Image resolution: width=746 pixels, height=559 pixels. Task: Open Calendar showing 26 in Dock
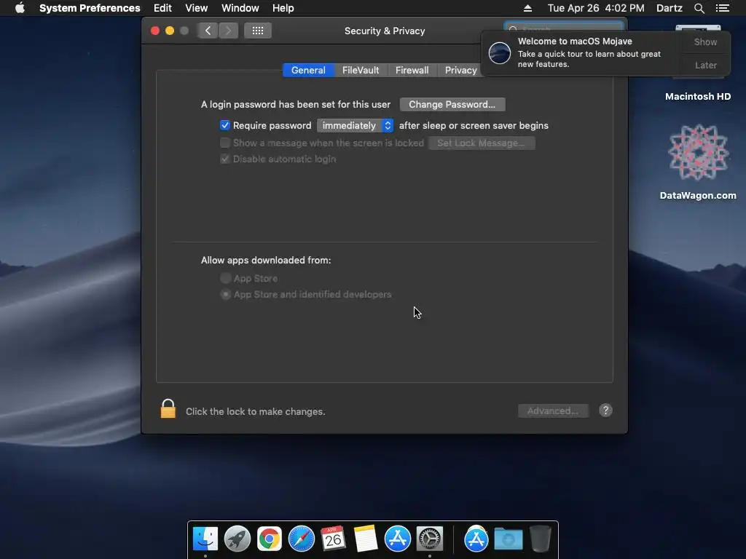coord(333,539)
